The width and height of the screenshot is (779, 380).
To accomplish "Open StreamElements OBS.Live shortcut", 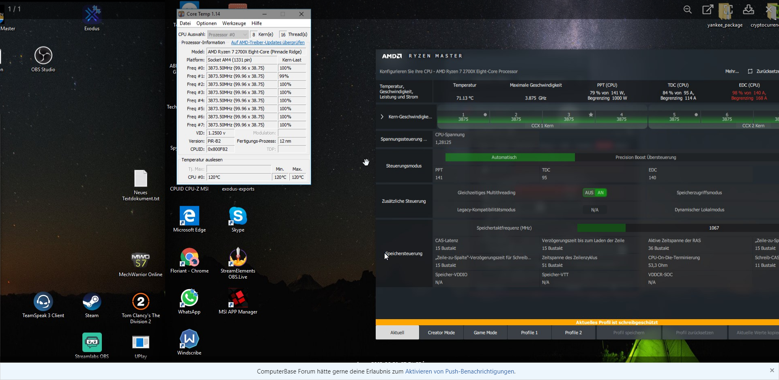I will (238, 263).
